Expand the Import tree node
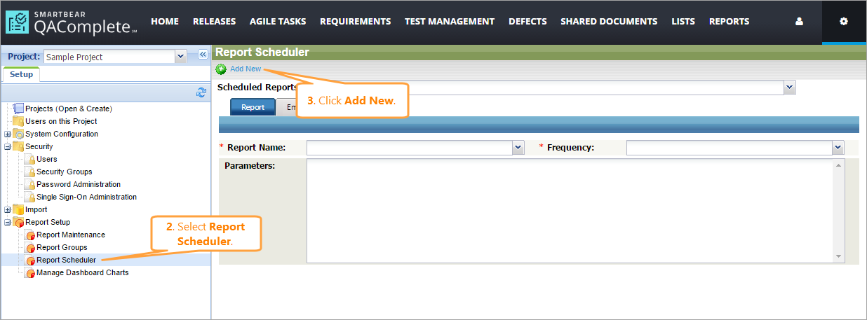The image size is (867, 320). pos(8,209)
